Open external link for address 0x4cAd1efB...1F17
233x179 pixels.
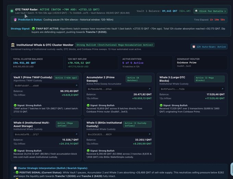pyautogui.click(x=76, y=134)
